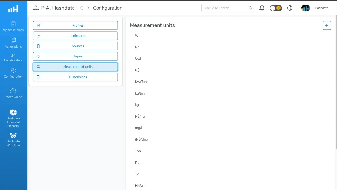This screenshot has width=337, height=190.
Task: Open the Profiles configuration tab
Action: 75,26
